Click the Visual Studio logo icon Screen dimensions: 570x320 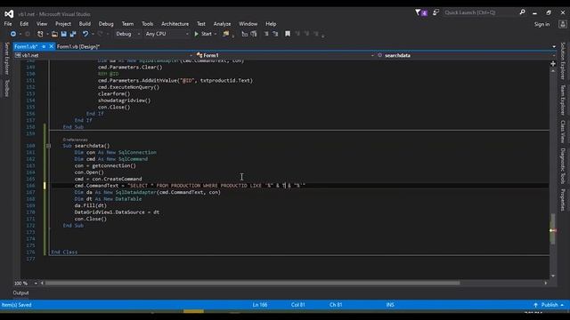point(9,14)
